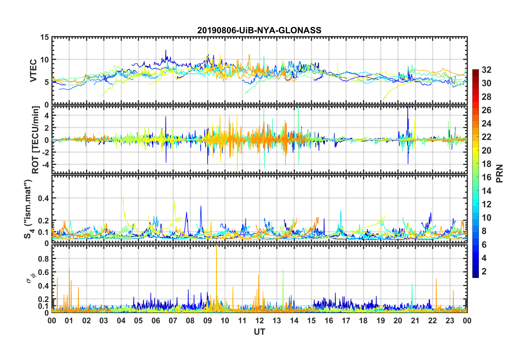The image size is (519, 347).
Task: Click the PRN colorbar tick label 18
Action: pyautogui.click(x=486, y=164)
